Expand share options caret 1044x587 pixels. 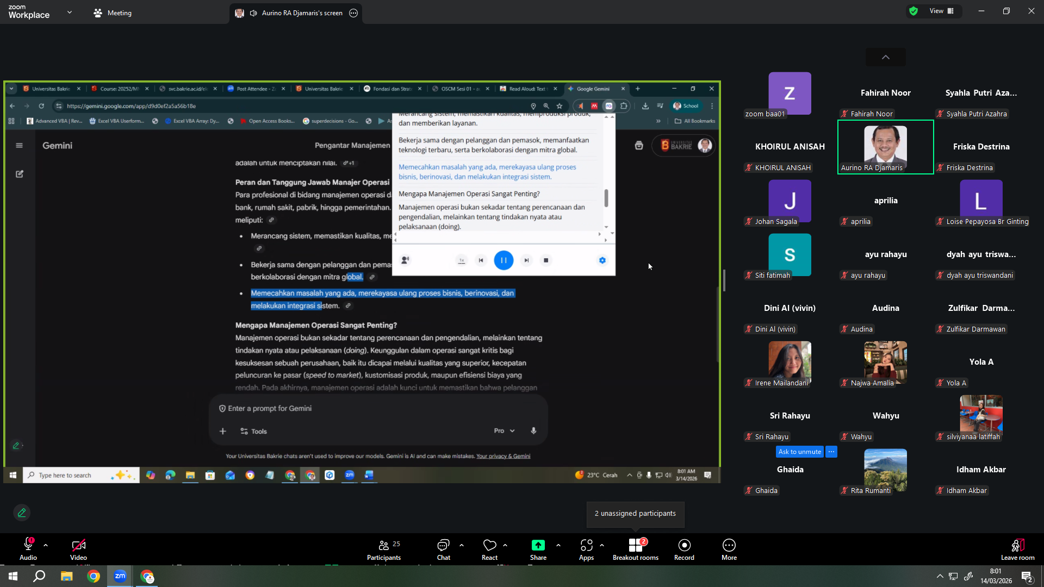click(x=558, y=545)
